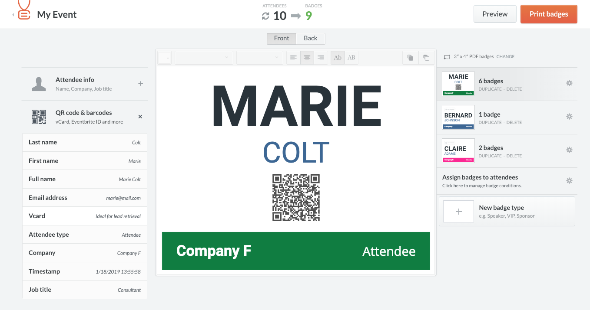The height and width of the screenshot is (310, 590).
Task: Open settings gear for 1 badge
Action: pos(569,117)
